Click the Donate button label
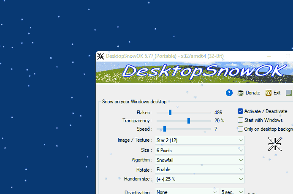 [x=253, y=93]
